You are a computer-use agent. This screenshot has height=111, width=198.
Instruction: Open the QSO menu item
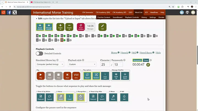(130, 12)
